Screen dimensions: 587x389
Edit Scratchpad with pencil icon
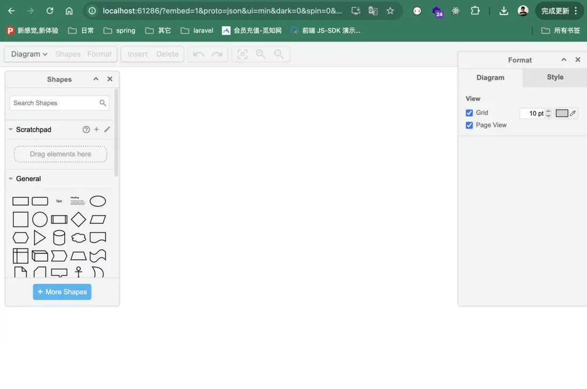(x=107, y=129)
